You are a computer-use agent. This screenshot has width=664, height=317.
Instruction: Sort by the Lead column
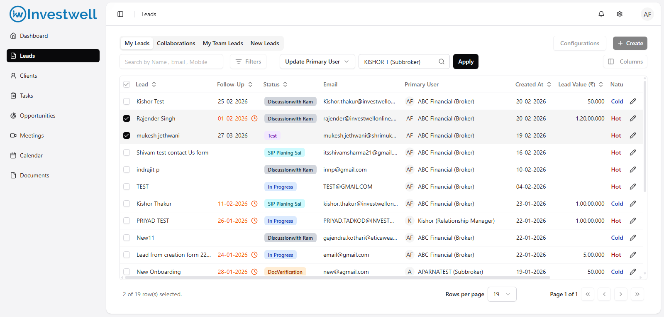click(x=146, y=84)
